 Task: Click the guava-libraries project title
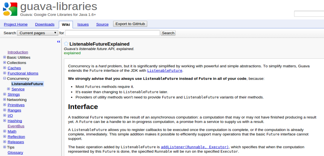pyautogui.click(x=59, y=6)
